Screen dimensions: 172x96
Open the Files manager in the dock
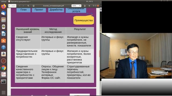(3, 20)
